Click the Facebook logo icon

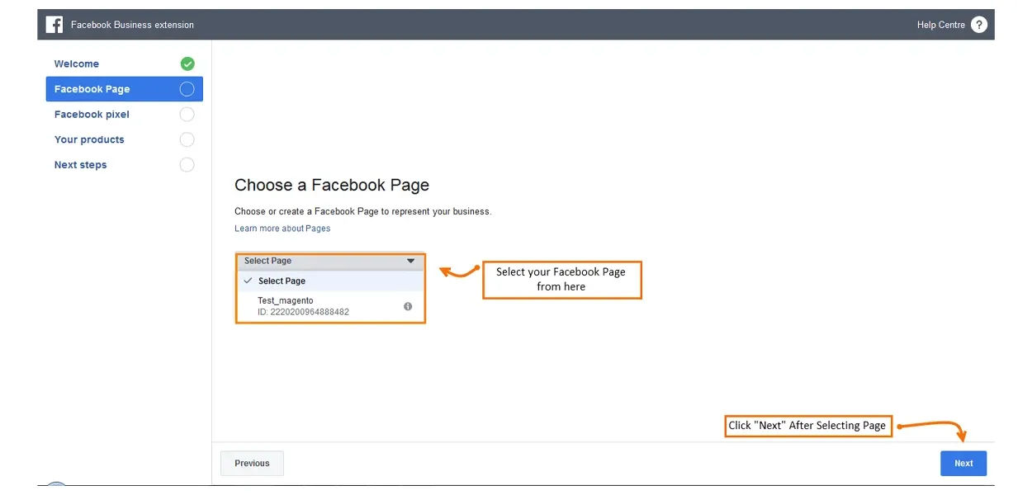54,25
